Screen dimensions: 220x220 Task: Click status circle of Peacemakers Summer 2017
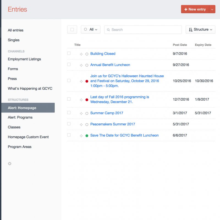[x=87, y=125]
